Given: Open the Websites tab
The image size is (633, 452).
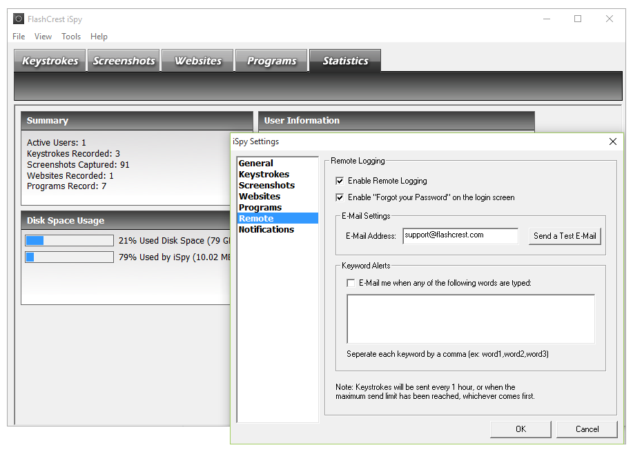Looking at the screenshot, I should coord(198,61).
